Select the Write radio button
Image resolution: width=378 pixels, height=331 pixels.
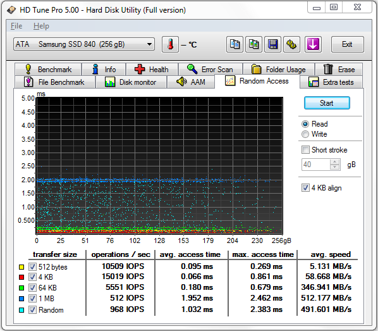click(305, 134)
